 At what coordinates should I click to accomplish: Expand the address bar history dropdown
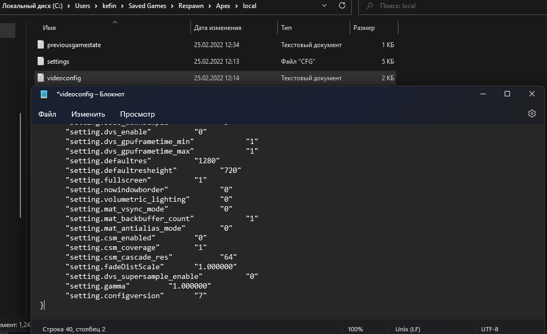323,6
